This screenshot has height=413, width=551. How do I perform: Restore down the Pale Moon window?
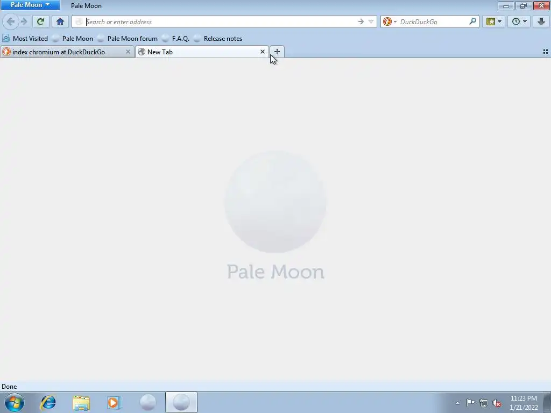(x=524, y=5)
